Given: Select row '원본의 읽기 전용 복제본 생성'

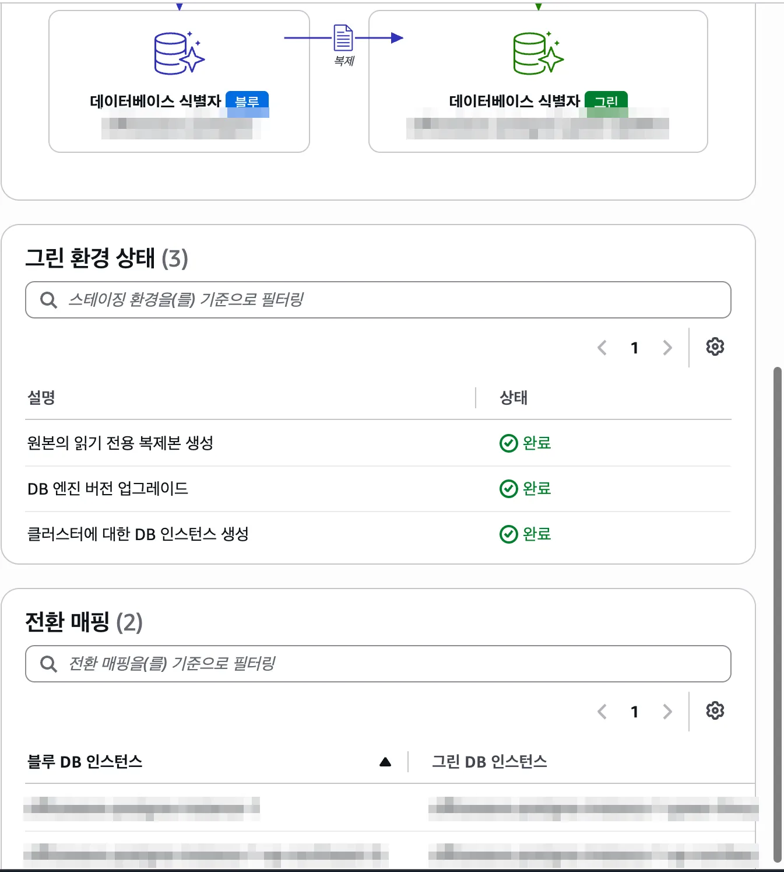Looking at the screenshot, I should 378,443.
